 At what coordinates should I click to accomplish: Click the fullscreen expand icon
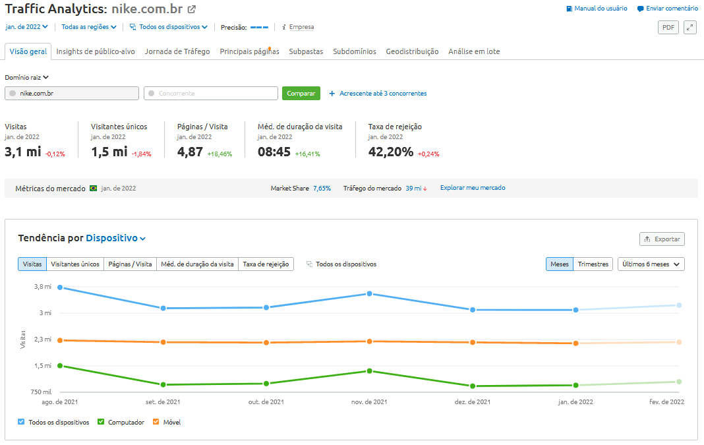(689, 27)
